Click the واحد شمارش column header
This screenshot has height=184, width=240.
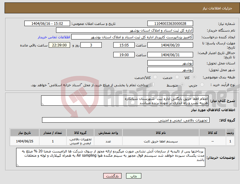108,133
